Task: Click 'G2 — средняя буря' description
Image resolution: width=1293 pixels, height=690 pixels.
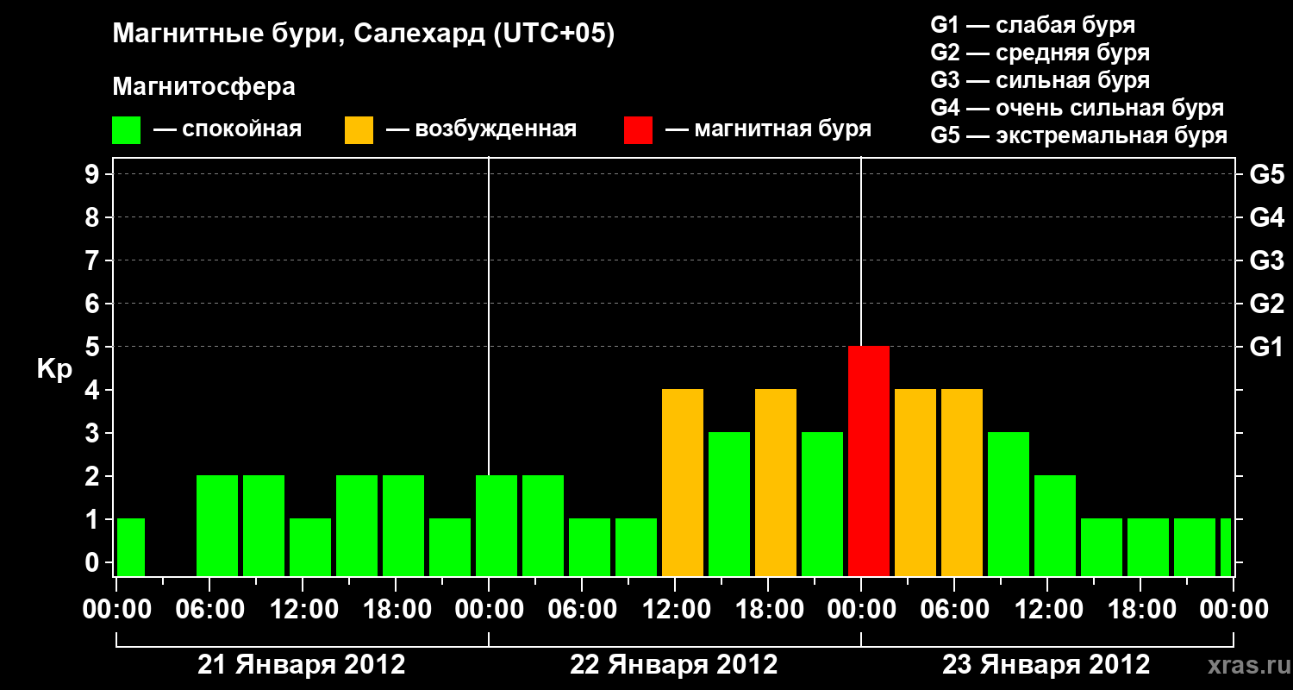Action: pyautogui.click(x=1040, y=53)
